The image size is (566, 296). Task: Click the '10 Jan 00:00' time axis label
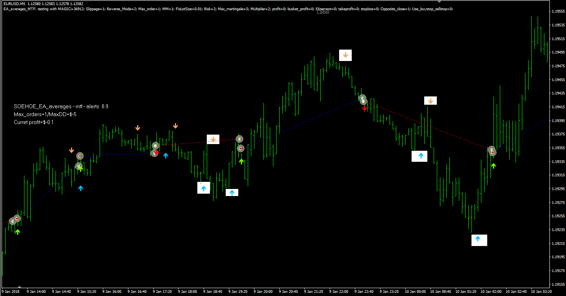click(x=415, y=292)
